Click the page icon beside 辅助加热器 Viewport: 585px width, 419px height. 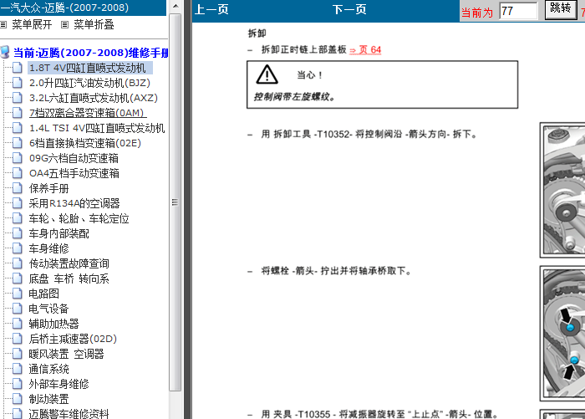[18, 324]
